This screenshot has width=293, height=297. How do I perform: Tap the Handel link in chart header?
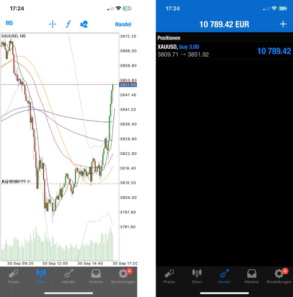(123, 24)
